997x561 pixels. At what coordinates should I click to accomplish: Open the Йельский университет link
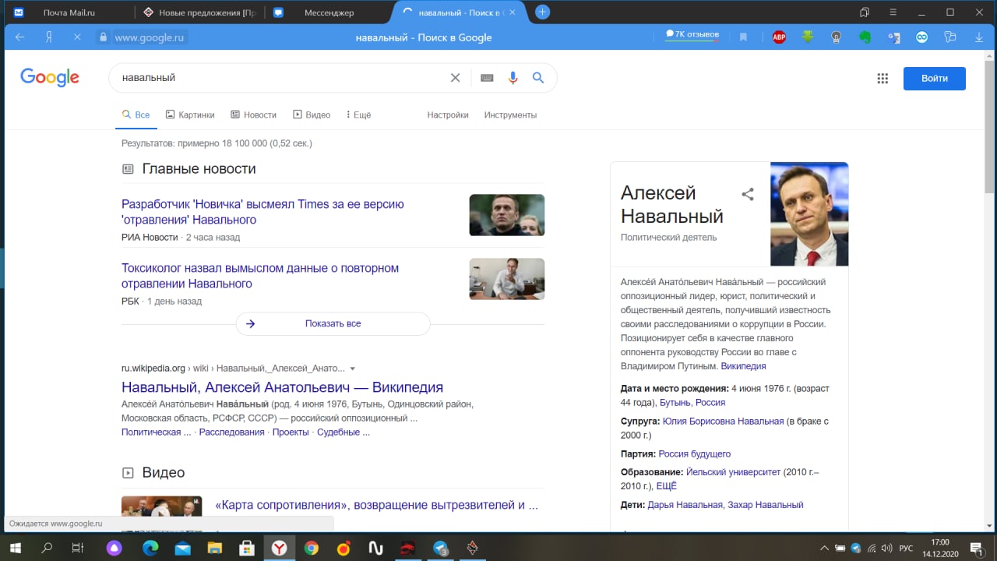(x=733, y=471)
